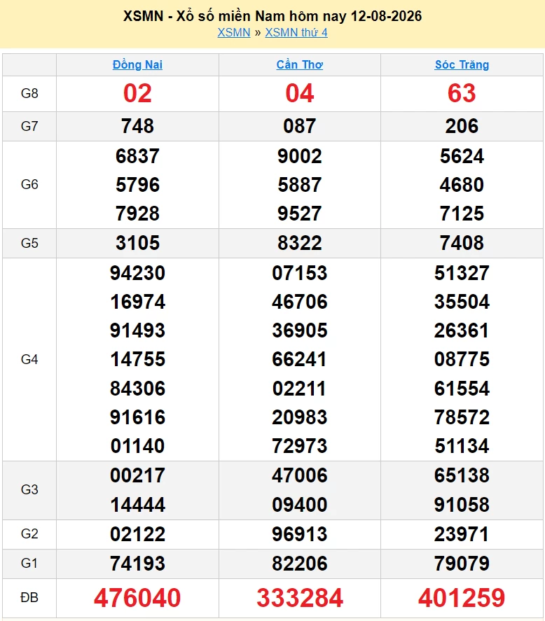Click the G5 number 7408
This screenshot has height=621, width=545.
pyautogui.click(x=462, y=243)
